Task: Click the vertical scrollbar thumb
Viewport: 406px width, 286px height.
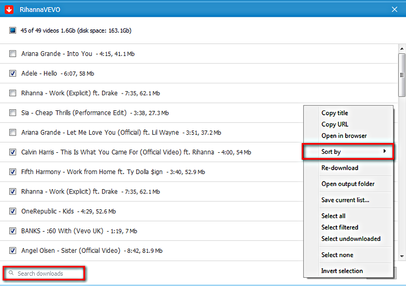Action: click(402, 75)
